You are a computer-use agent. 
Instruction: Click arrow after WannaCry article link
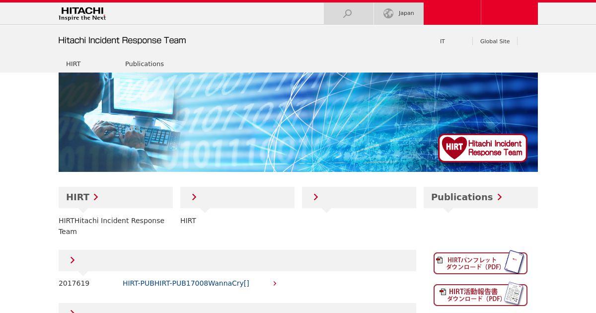(x=275, y=283)
